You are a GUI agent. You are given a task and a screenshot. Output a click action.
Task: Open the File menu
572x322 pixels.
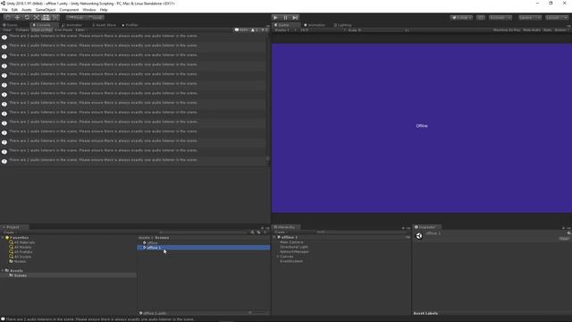(4, 10)
